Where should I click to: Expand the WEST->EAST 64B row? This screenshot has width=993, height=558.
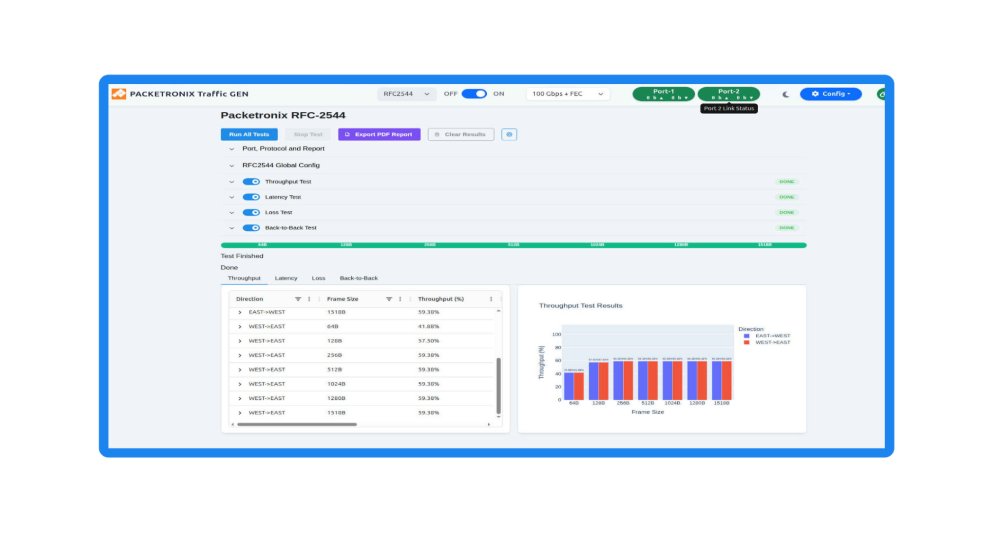pos(240,327)
